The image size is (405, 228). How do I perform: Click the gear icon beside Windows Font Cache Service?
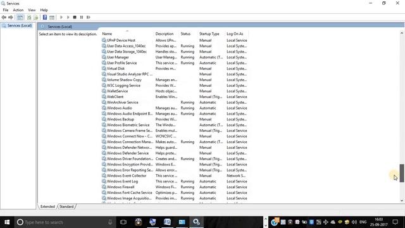pos(104,193)
